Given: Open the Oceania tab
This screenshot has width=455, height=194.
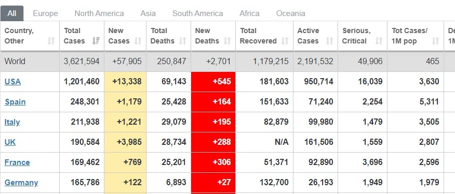Looking at the screenshot, I should click(x=290, y=13).
